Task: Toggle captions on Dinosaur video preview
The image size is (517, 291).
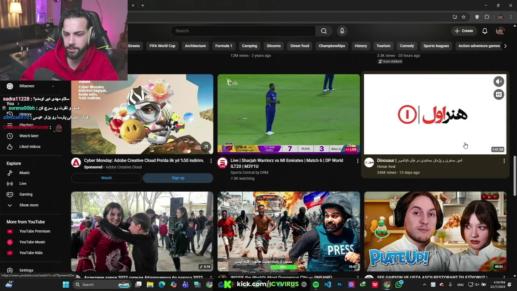Action: pyautogui.click(x=499, y=95)
